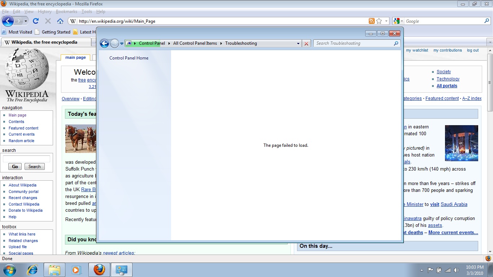Click Wikipedia sidebar search box
493x277 pixels.
[27, 159]
